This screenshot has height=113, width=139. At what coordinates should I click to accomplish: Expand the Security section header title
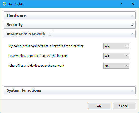[15, 25]
